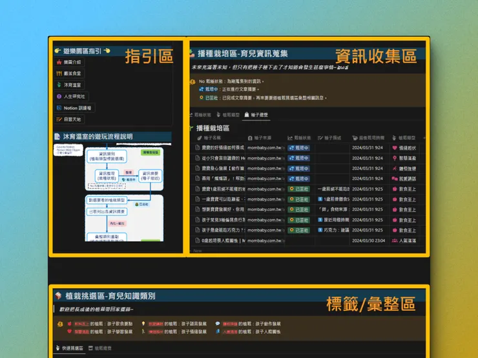Click 栽培中 status tag in 寶寶的好情緒 row
Screen dimensions: 478x358
(298, 148)
